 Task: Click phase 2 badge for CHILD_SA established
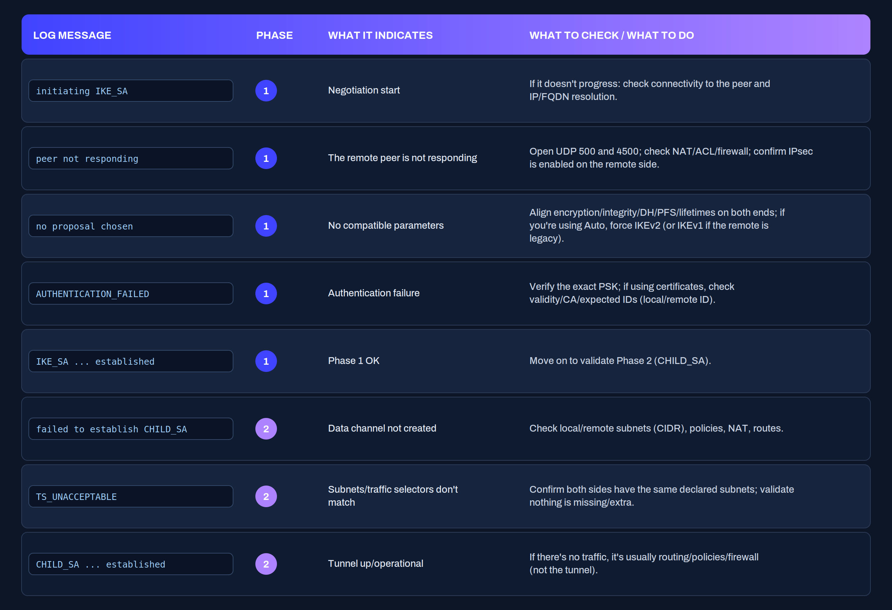pos(266,564)
